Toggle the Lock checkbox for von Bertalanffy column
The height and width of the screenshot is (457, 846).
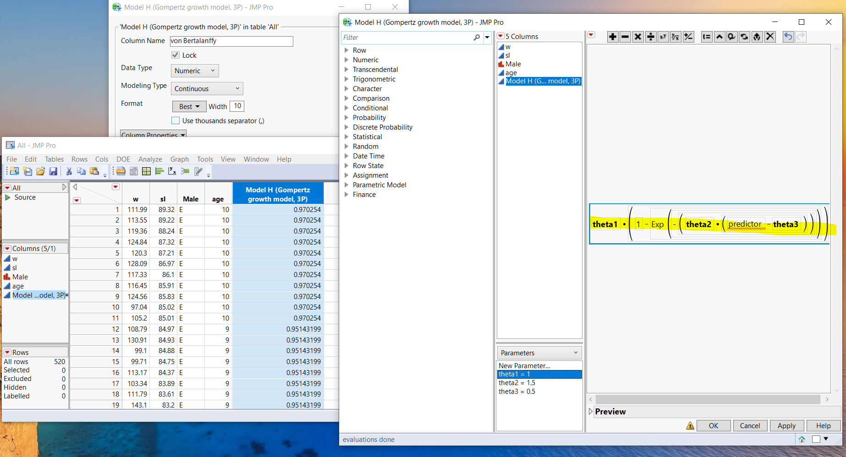pyautogui.click(x=176, y=55)
